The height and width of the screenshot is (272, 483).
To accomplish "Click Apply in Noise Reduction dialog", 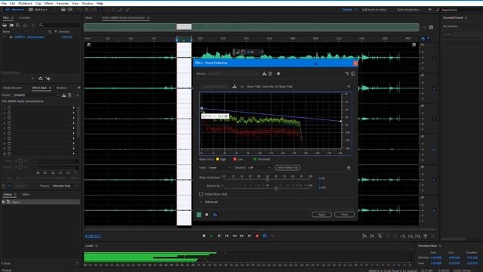I will click(321, 215).
